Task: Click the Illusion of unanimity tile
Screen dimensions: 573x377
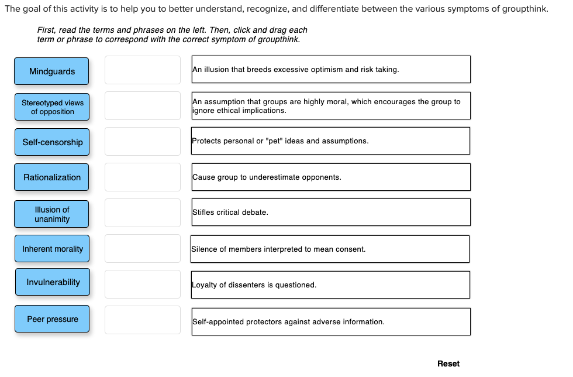Action: coord(51,214)
